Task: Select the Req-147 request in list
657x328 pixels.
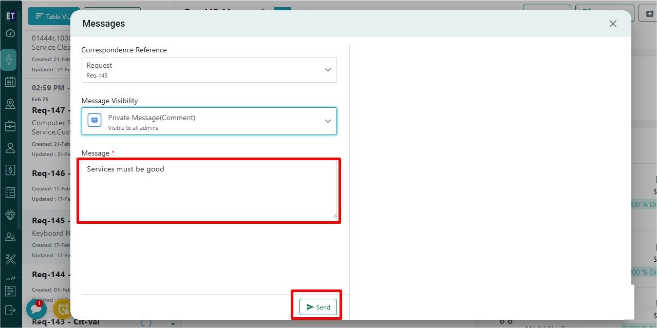Action: (x=49, y=110)
